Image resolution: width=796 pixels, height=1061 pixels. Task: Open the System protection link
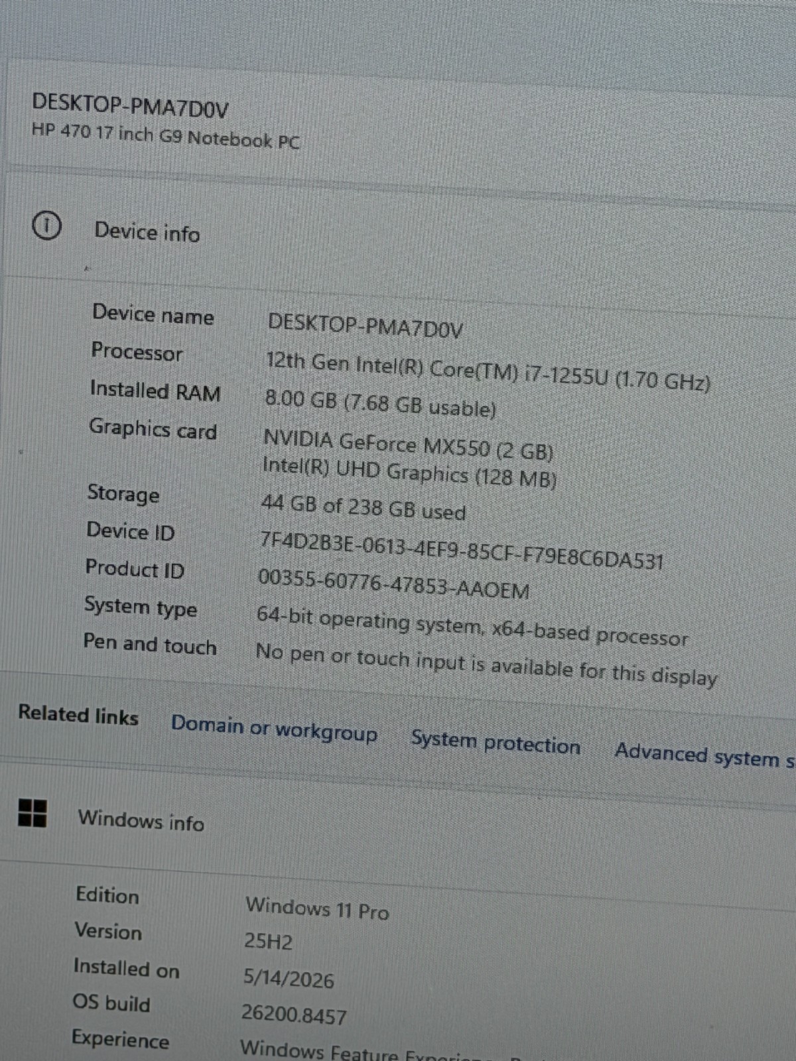click(x=496, y=742)
